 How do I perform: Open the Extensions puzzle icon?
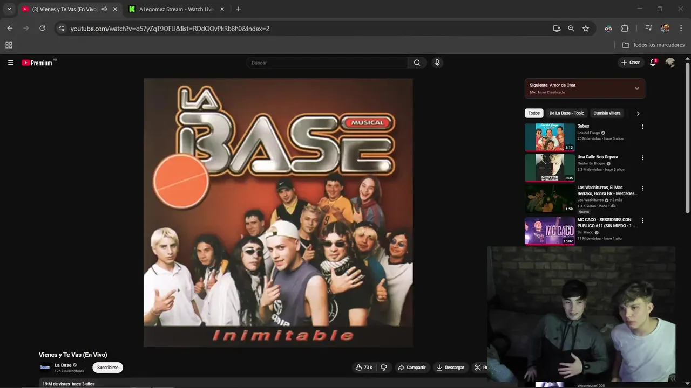(x=625, y=29)
